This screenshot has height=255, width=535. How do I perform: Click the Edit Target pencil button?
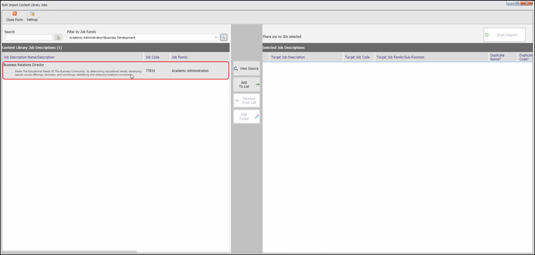click(246, 116)
